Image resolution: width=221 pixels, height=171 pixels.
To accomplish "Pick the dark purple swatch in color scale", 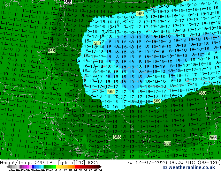I will pyautogui.click(x=21, y=167).
